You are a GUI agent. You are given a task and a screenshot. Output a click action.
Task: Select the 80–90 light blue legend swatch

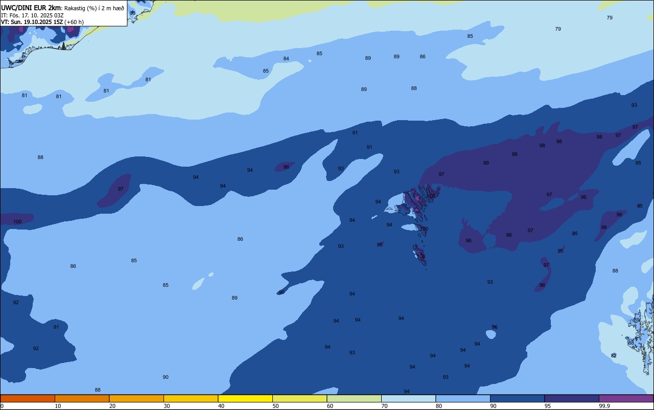click(x=463, y=398)
